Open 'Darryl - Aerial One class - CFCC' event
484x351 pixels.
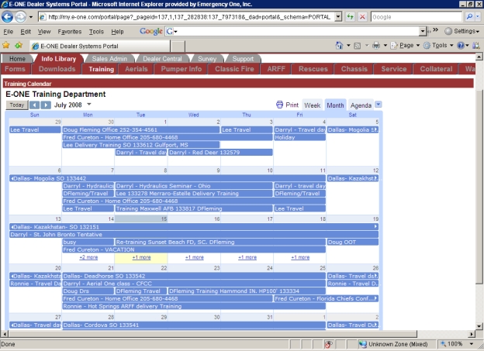tap(194, 284)
